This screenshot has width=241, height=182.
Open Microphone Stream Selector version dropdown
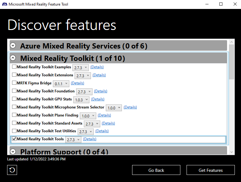tap(114, 108)
